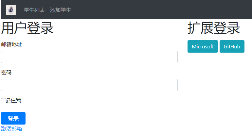Follow the 激活邮箱 link
Image resolution: width=252 pixels, height=135 pixels.
pos(11,129)
